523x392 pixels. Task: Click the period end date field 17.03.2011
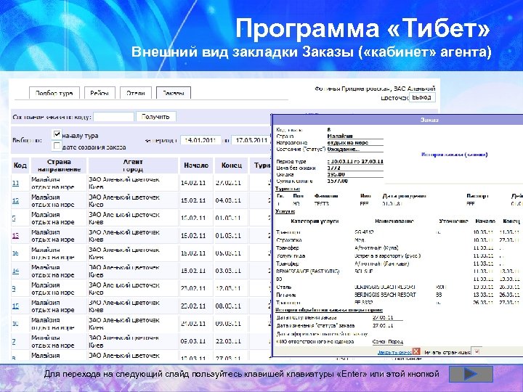(x=251, y=140)
